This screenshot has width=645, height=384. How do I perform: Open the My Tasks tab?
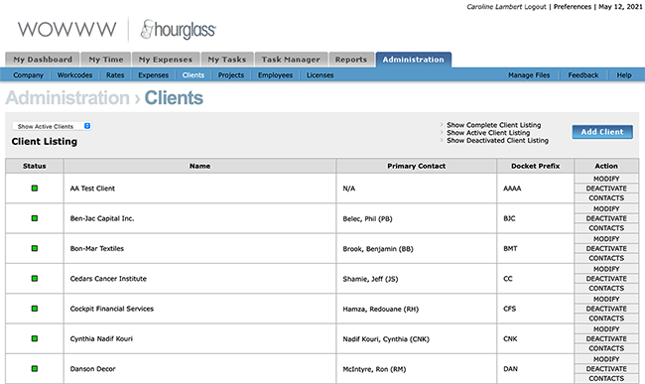[227, 60]
